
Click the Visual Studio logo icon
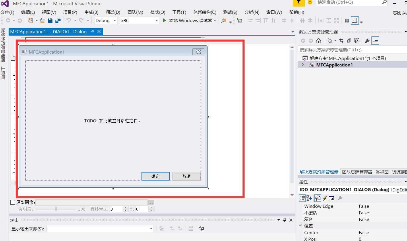tap(5, 4)
